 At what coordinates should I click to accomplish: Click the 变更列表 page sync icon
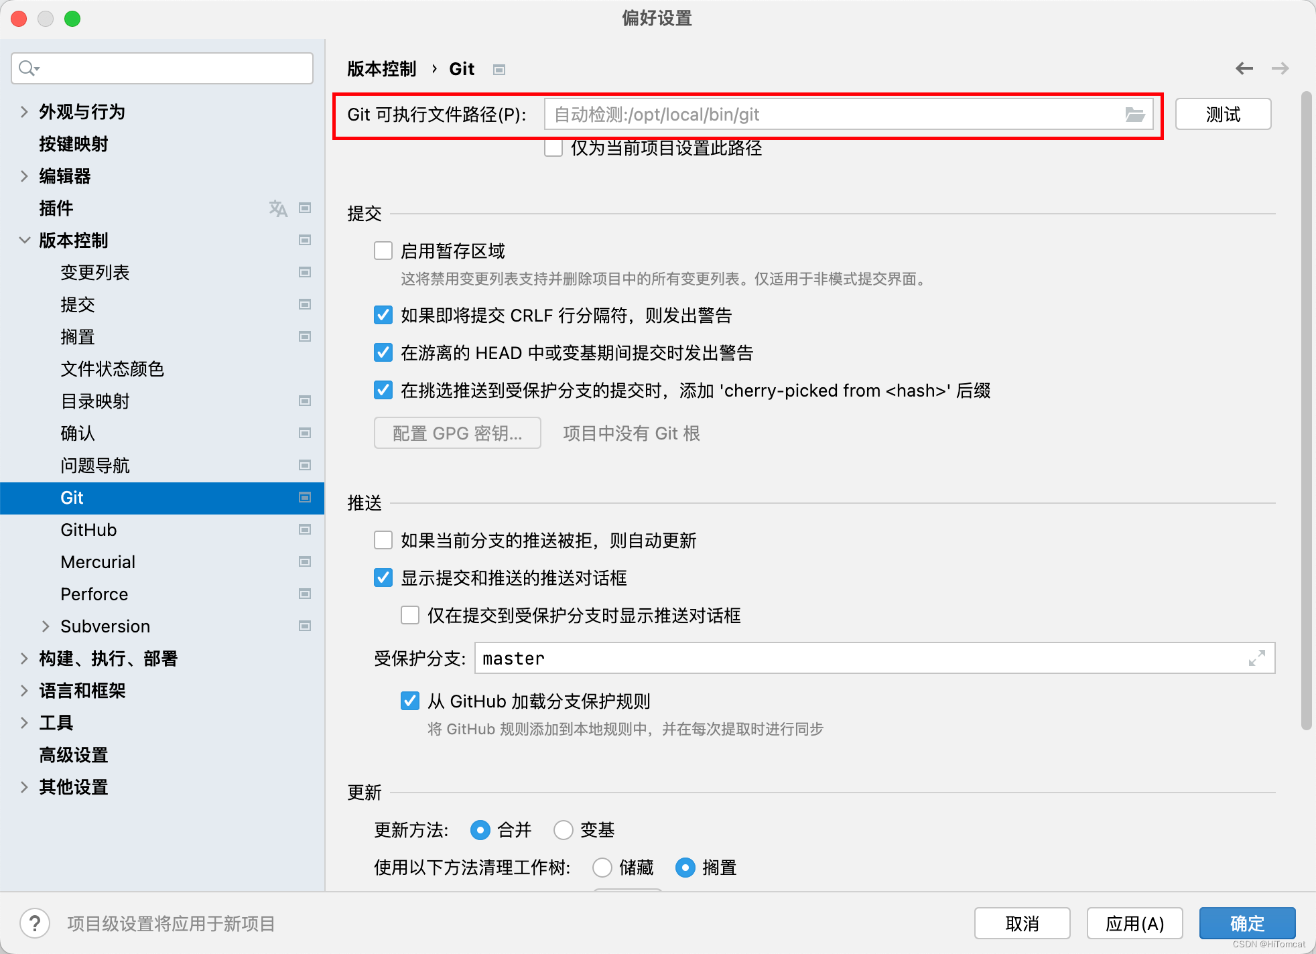point(304,272)
